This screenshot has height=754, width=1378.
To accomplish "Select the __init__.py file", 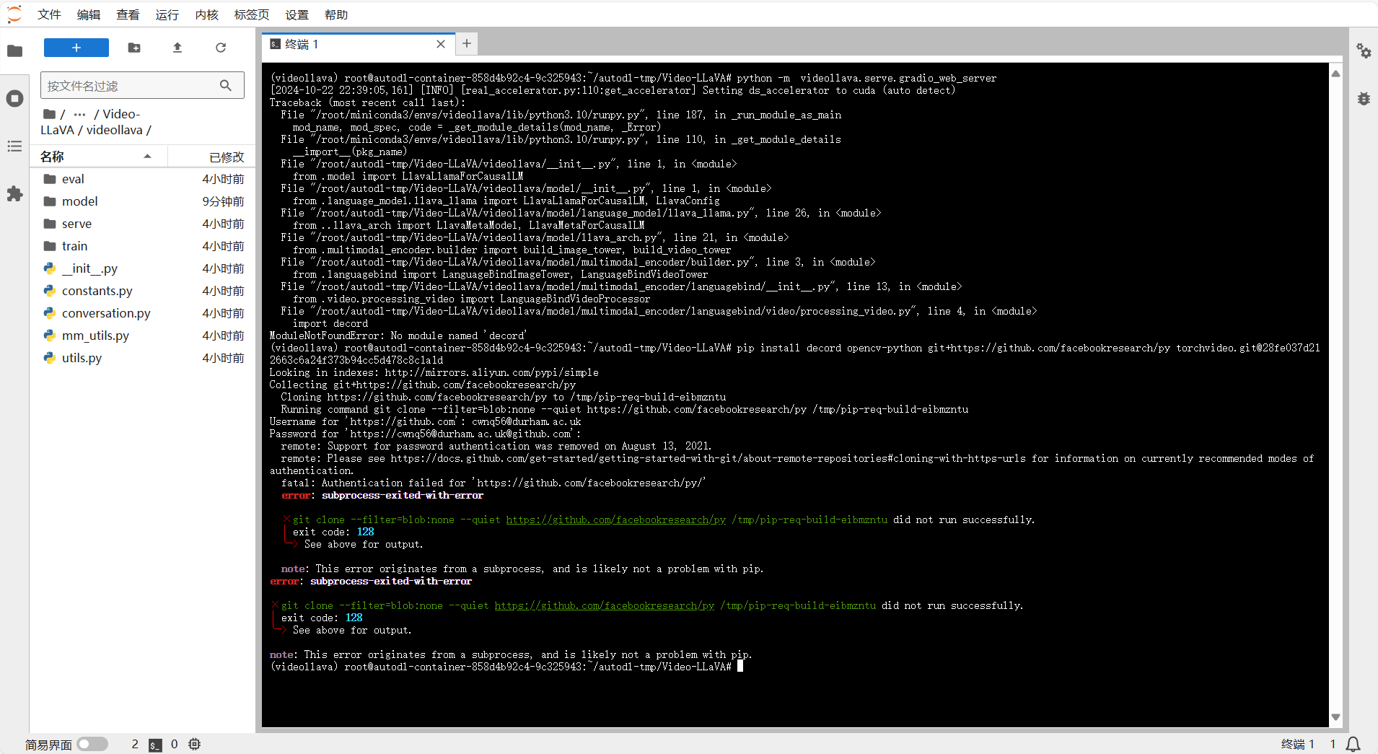I will 143,268.
